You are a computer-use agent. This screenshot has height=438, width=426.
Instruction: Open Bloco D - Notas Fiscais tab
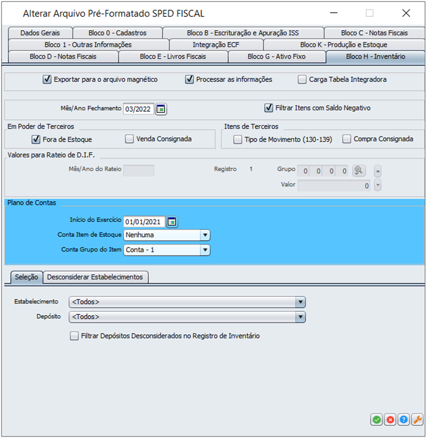tap(63, 56)
